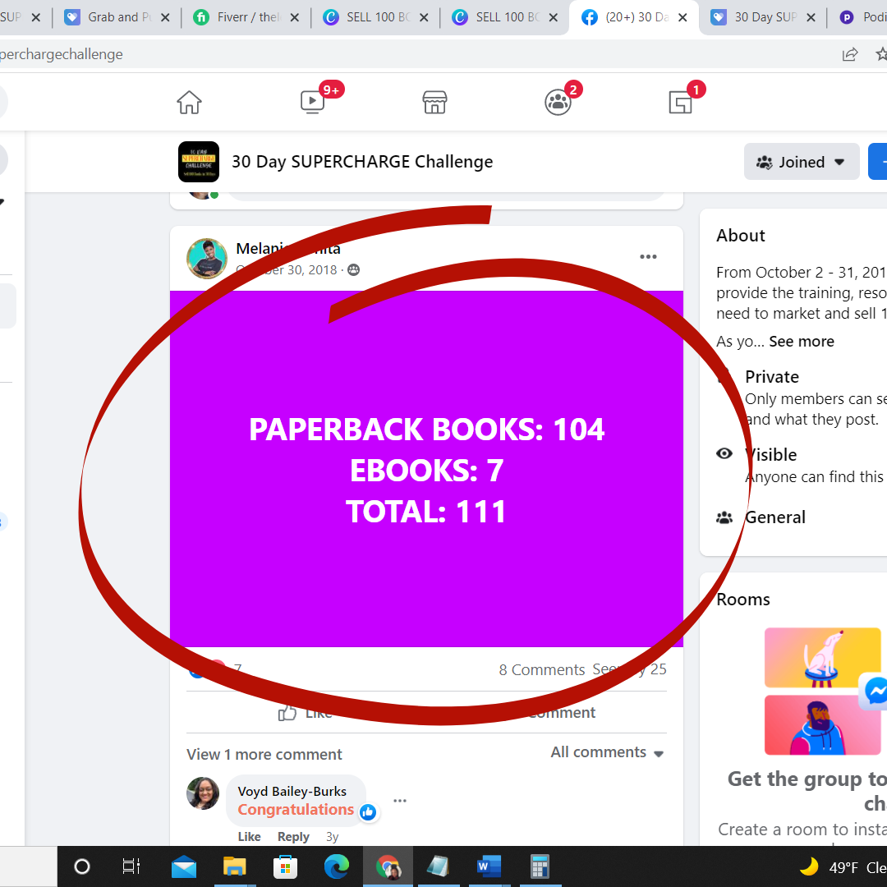Click Chrome share page icon in address bar
This screenshot has width=887, height=887.
pyautogui.click(x=850, y=54)
